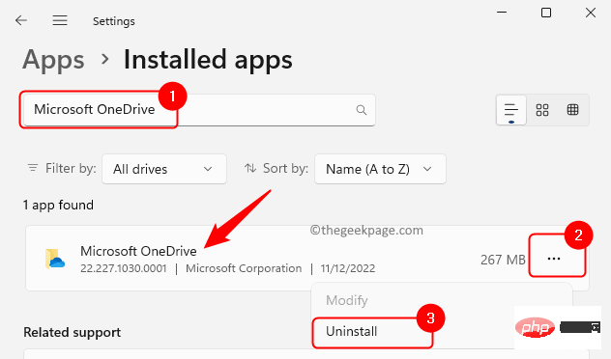This screenshot has width=611, height=359.
Task: Click the 267 MB size value
Action: pos(503,260)
